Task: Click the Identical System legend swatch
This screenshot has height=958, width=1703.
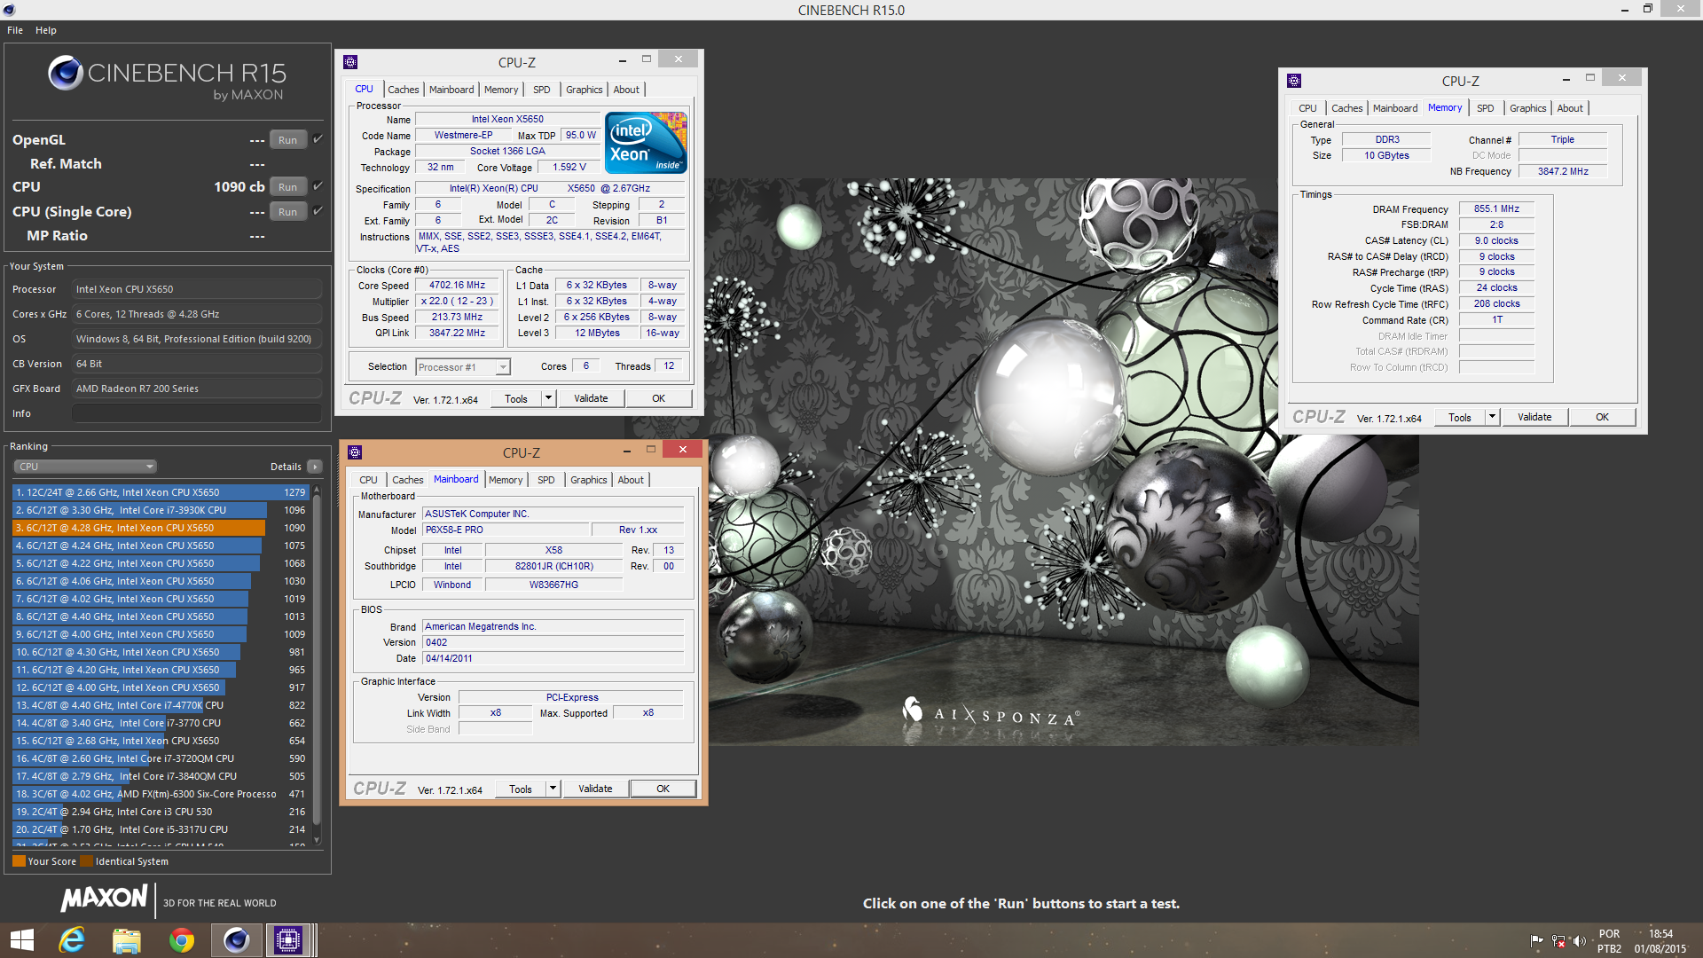Action: (86, 861)
